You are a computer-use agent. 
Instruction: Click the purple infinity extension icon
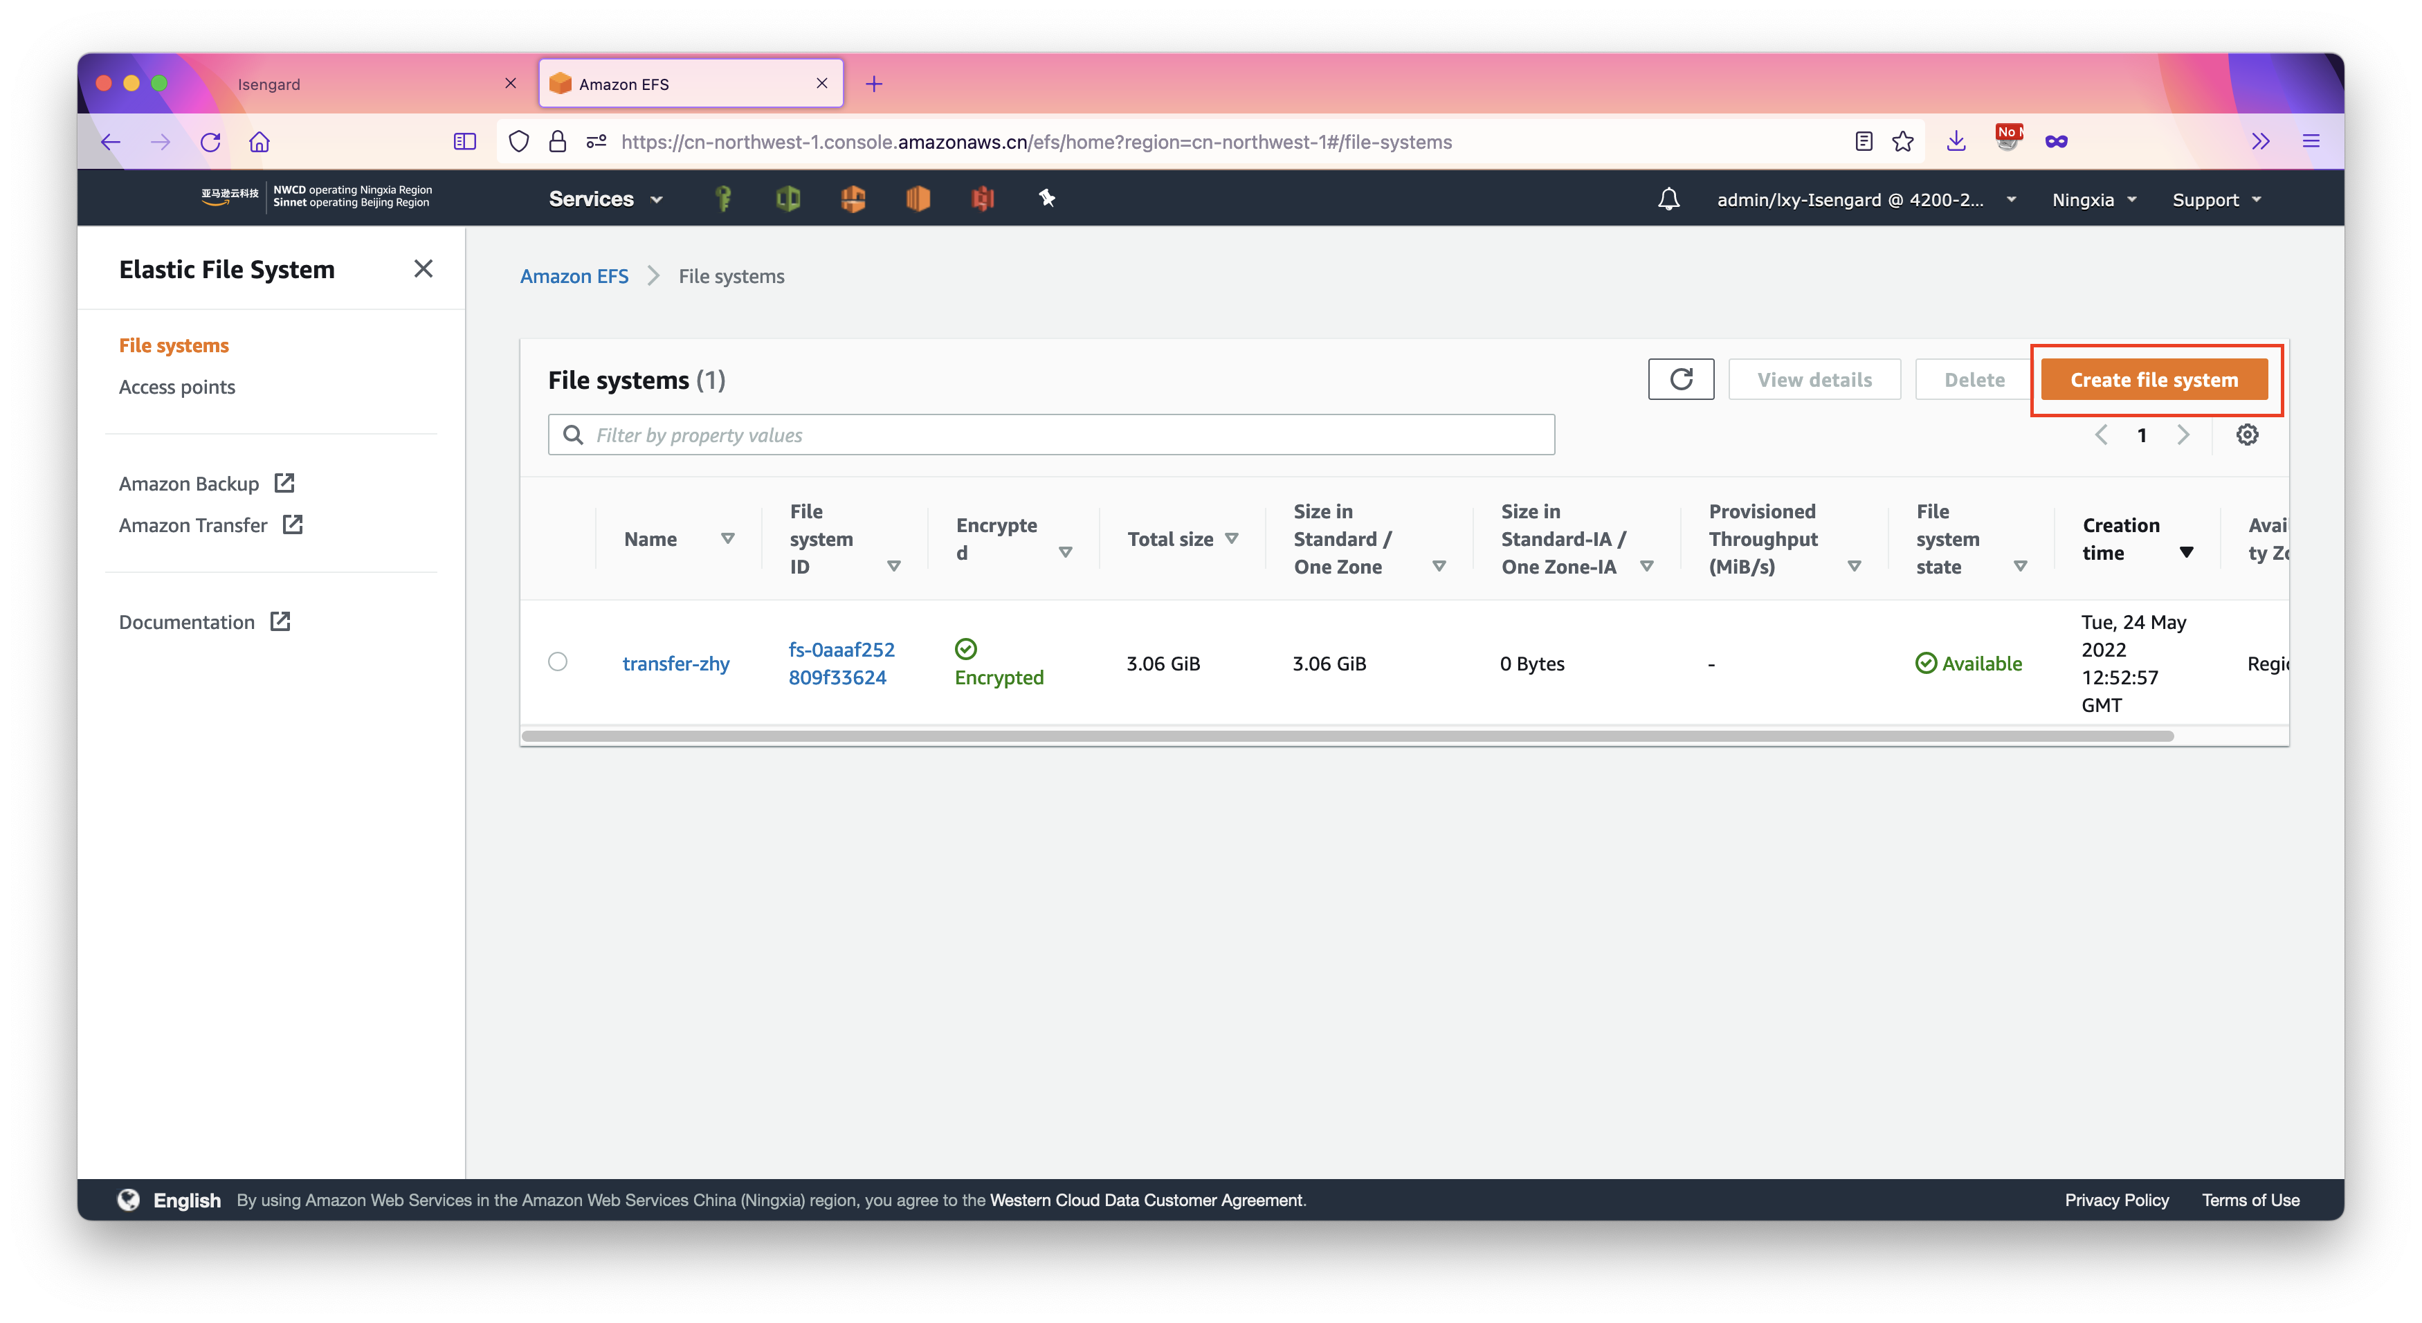[x=2056, y=142]
